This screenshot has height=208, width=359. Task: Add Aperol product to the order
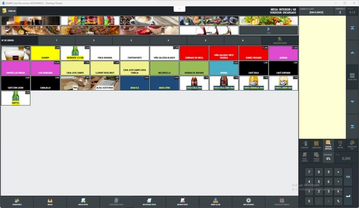tap(224, 68)
